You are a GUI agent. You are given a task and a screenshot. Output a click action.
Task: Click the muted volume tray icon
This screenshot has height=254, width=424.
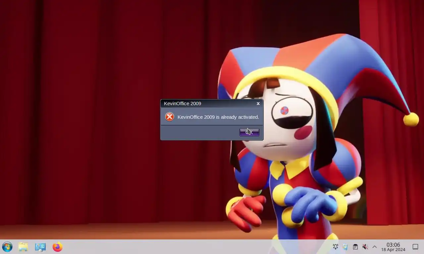click(365, 247)
